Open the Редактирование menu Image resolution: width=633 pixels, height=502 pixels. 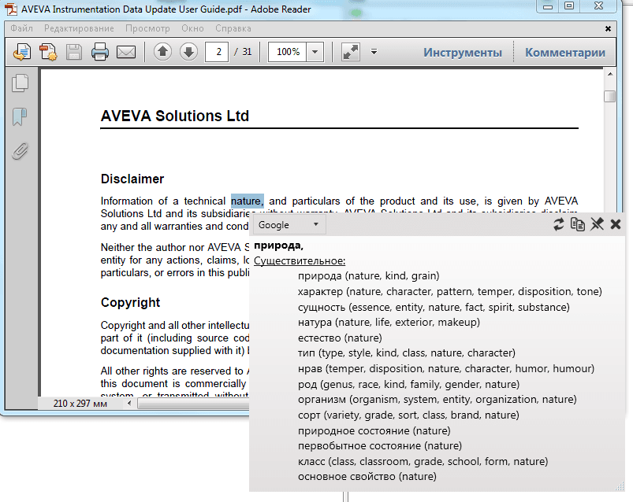pos(79,28)
